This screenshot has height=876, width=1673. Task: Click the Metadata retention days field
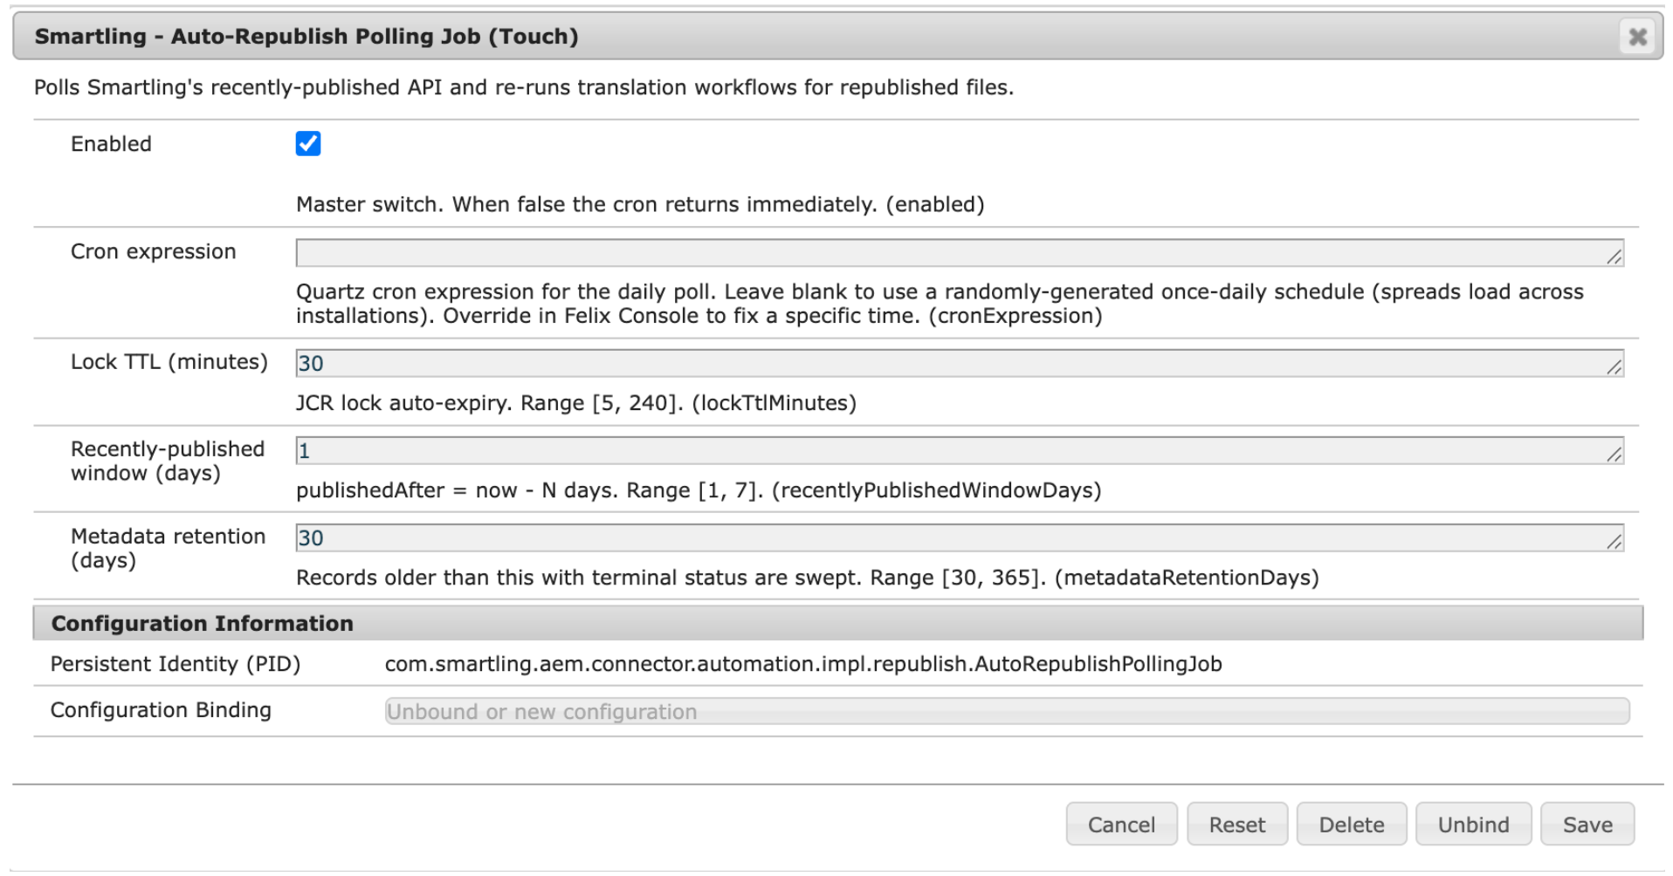click(x=960, y=537)
